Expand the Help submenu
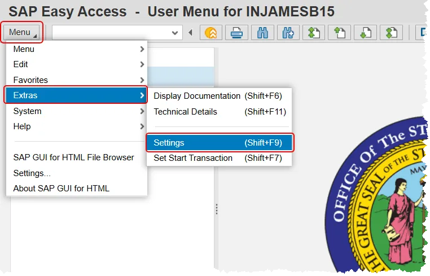Viewport: 430px width, 276px height. [x=77, y=126]
